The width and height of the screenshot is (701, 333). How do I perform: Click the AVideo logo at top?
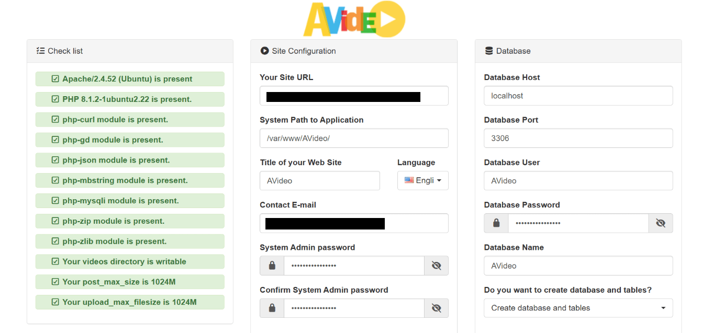[354, 19]
